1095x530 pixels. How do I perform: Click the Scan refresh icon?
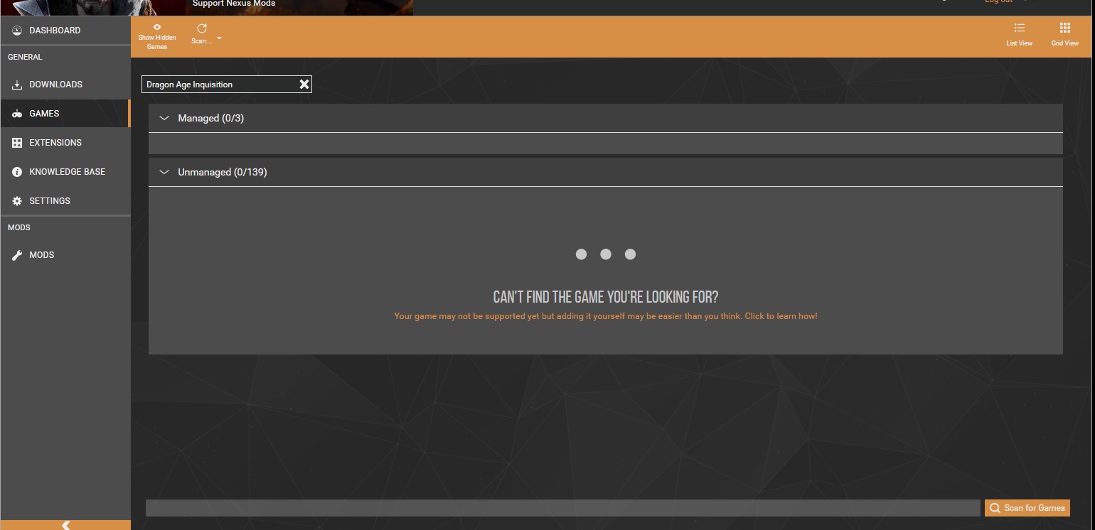[x=202, y=28]
